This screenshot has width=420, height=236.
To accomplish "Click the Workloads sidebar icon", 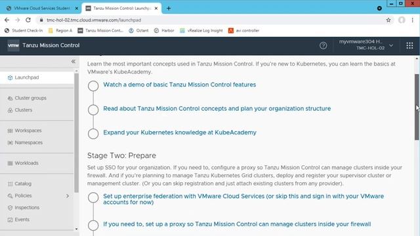I will point(10,163).
